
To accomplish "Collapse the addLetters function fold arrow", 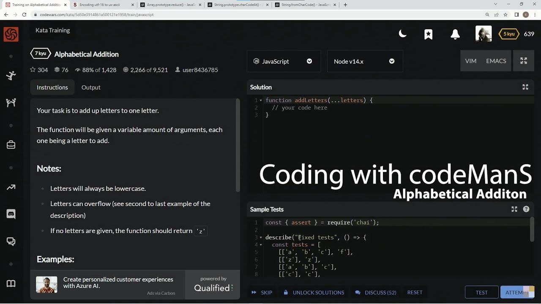I will pos(261,100).
